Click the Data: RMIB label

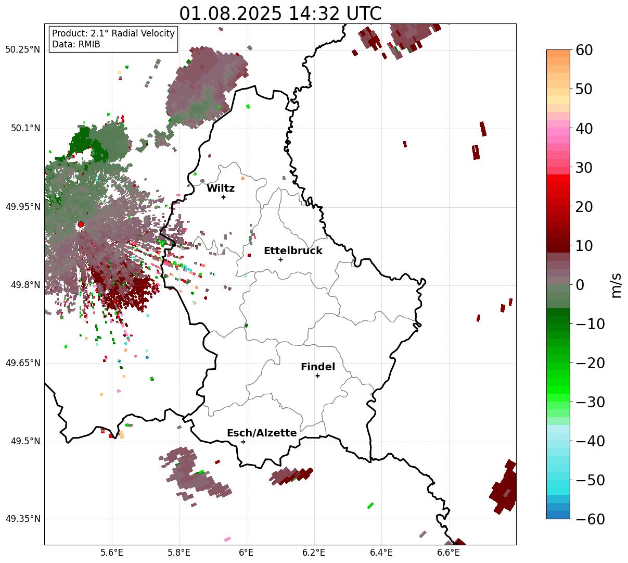76,44
